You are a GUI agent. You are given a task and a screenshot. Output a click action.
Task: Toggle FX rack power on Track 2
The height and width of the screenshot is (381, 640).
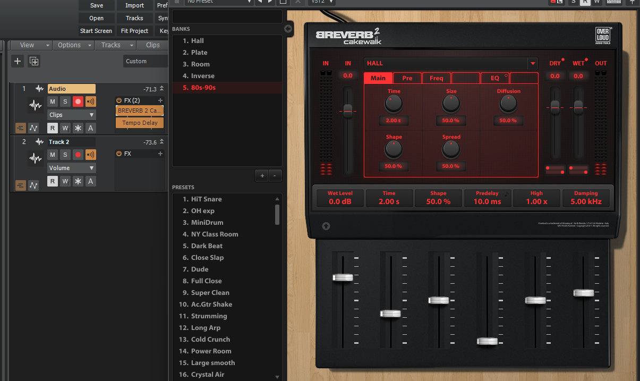[119, 154]
